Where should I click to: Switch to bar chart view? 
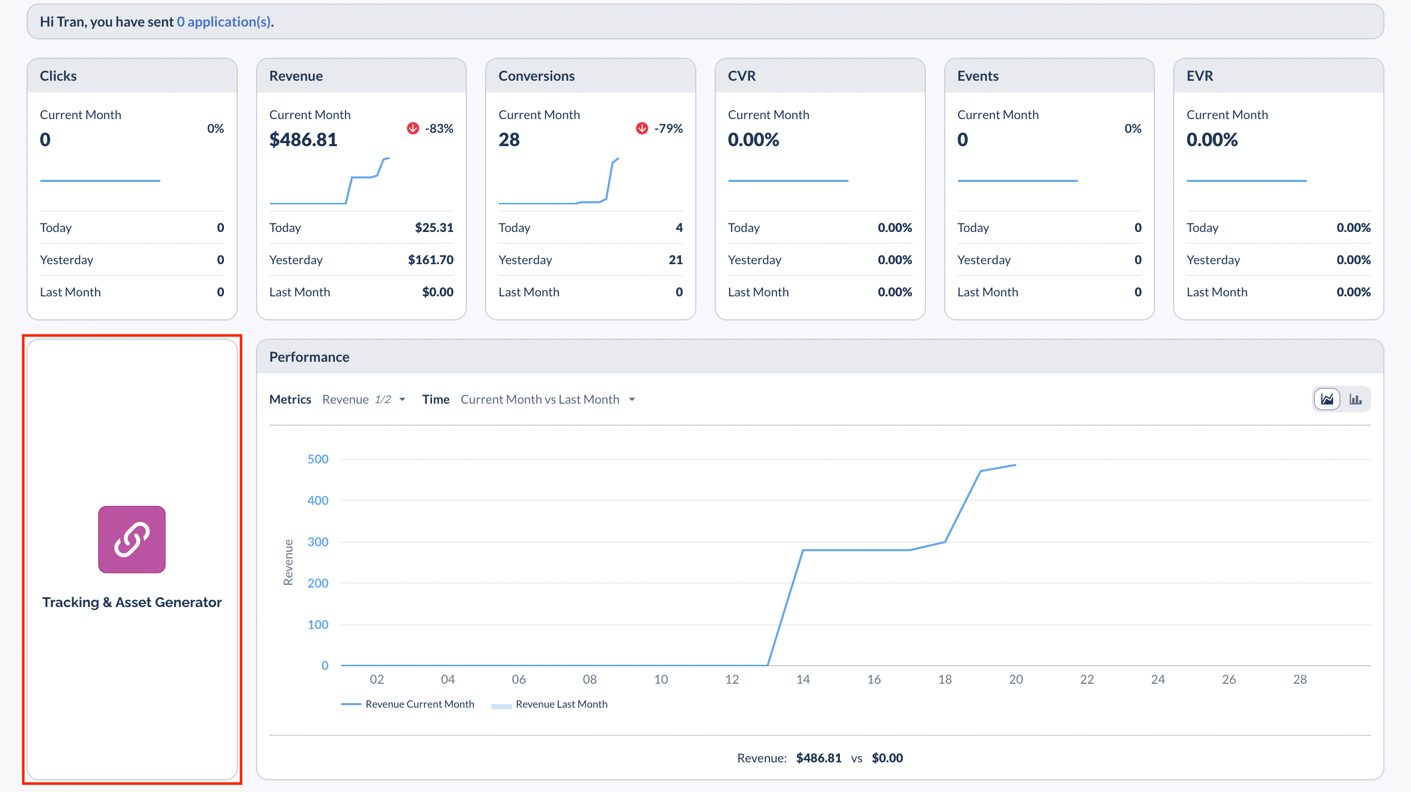(1355, 399)
